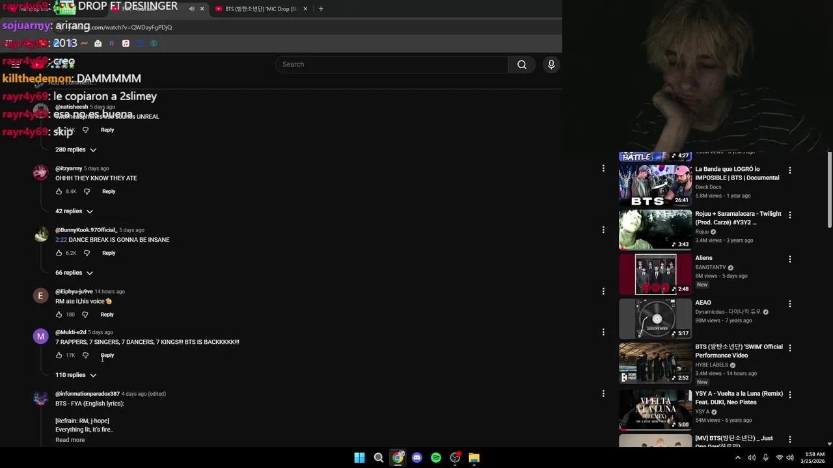Image resolution: width=833 pixels, height=468 pixels.
Task: Open options for AEAO video
Action: (790, 304)
